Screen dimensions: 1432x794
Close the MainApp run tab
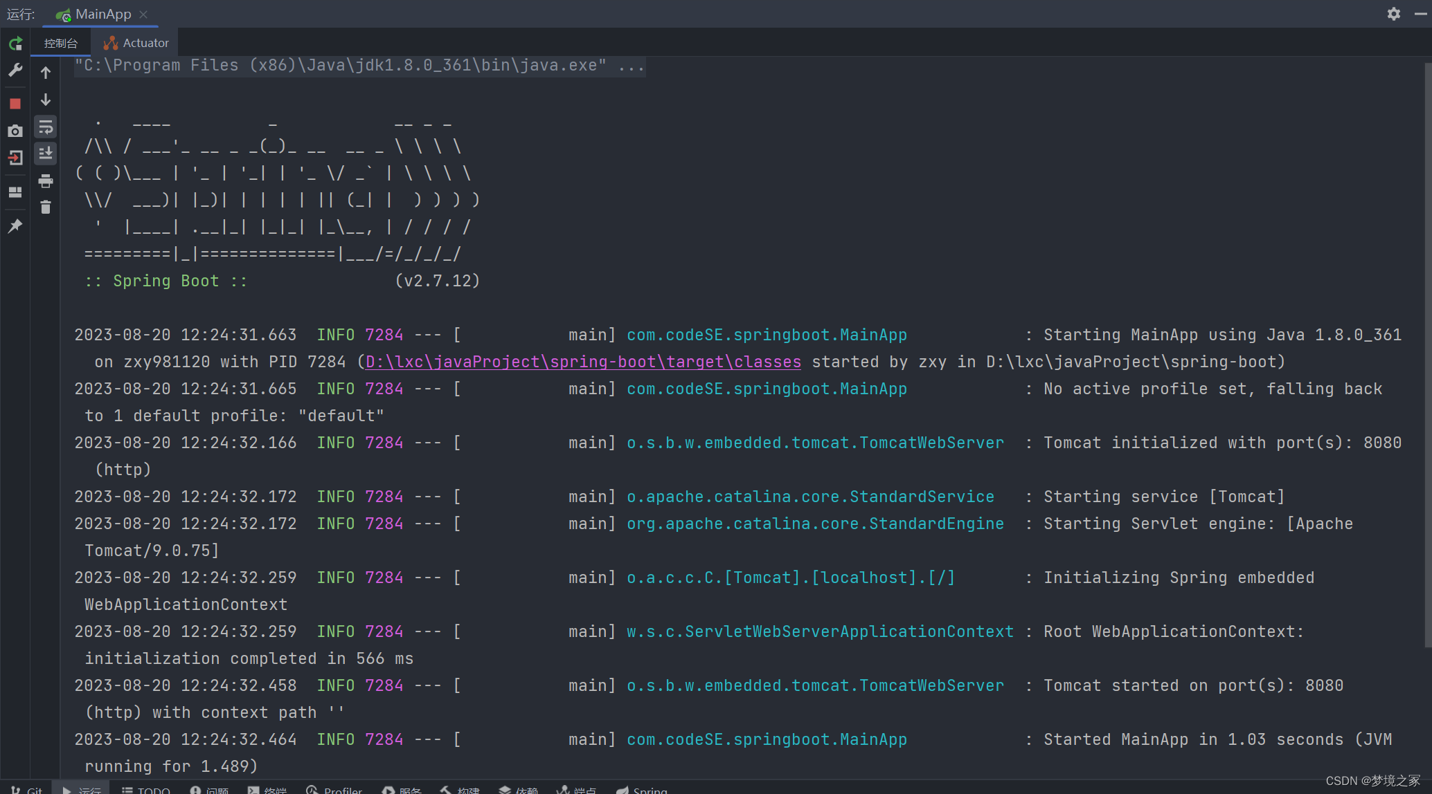pos(143,15)
